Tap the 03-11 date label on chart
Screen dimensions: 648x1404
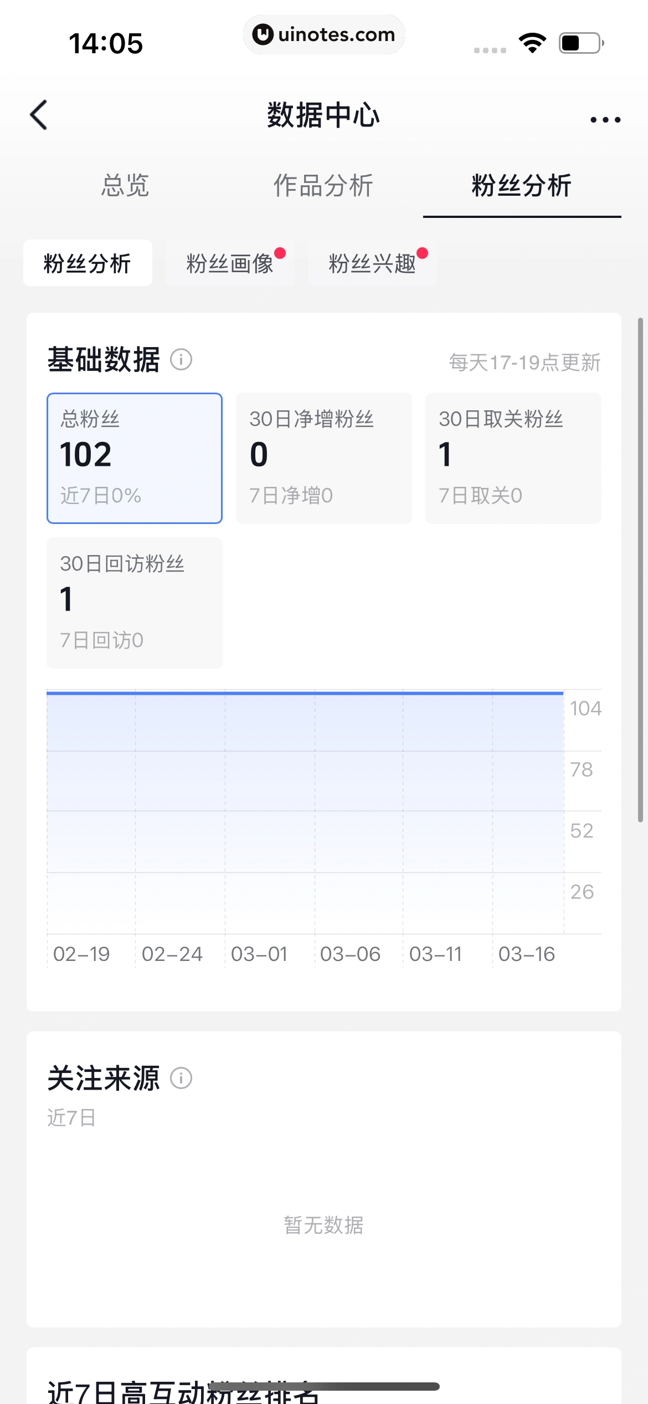435,954
